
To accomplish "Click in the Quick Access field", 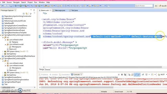I will coord(144,6).
